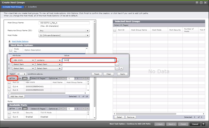Check the hosts table header checkbox
The image size is (209, 128).
pos(9,83)
